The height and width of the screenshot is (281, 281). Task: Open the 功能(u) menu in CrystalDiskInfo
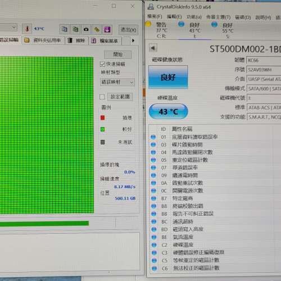click(194, 17)
